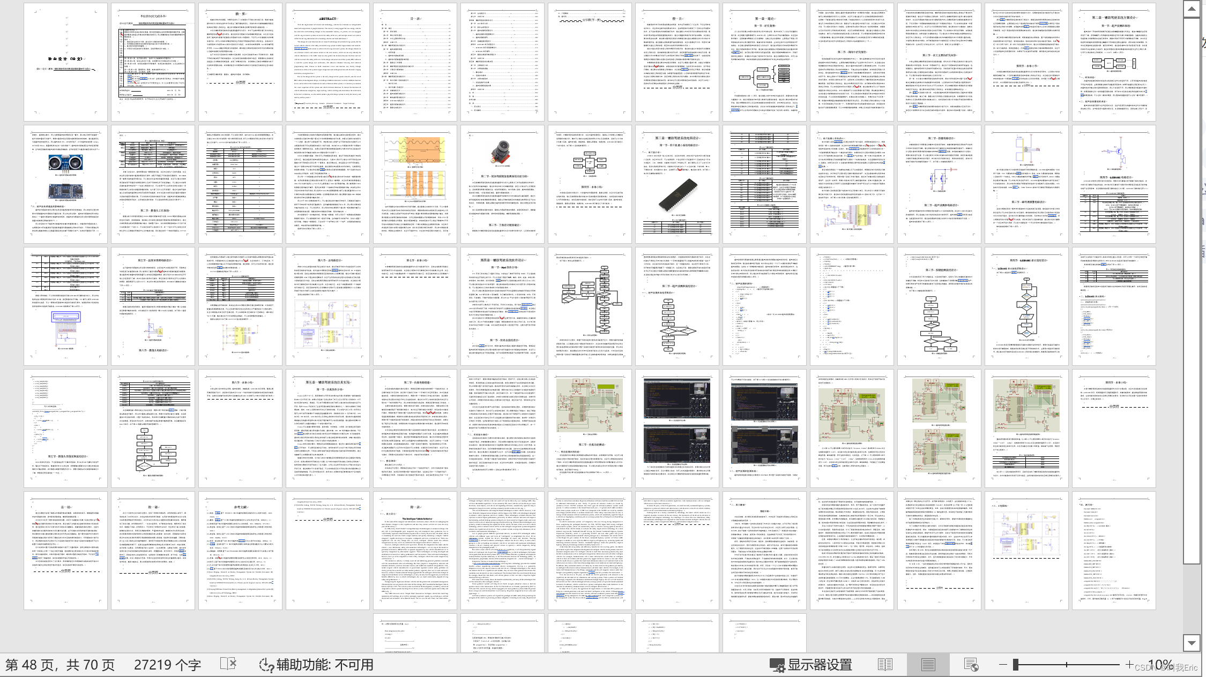Image resolution: width=1206 pixels, height=677 pixels.
Task: Select the 参考文献 references page
Action: point(241,551)
